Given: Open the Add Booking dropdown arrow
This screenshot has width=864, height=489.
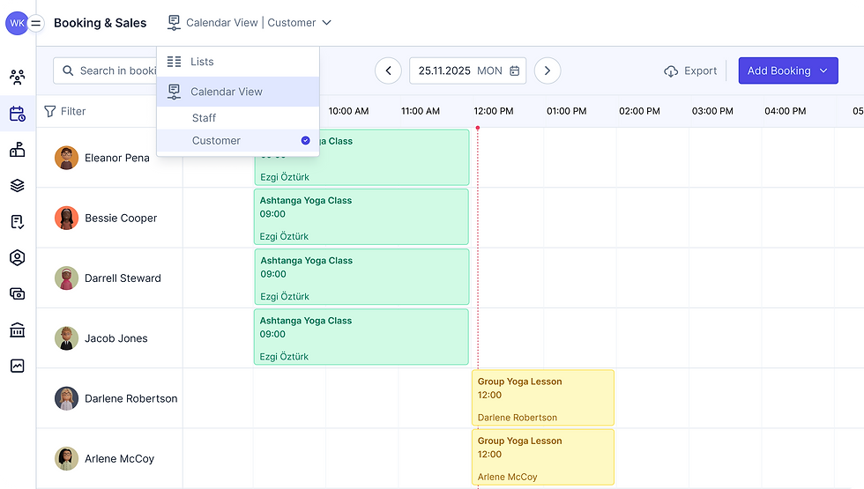Looking at the screenshot, I should 823,71.
